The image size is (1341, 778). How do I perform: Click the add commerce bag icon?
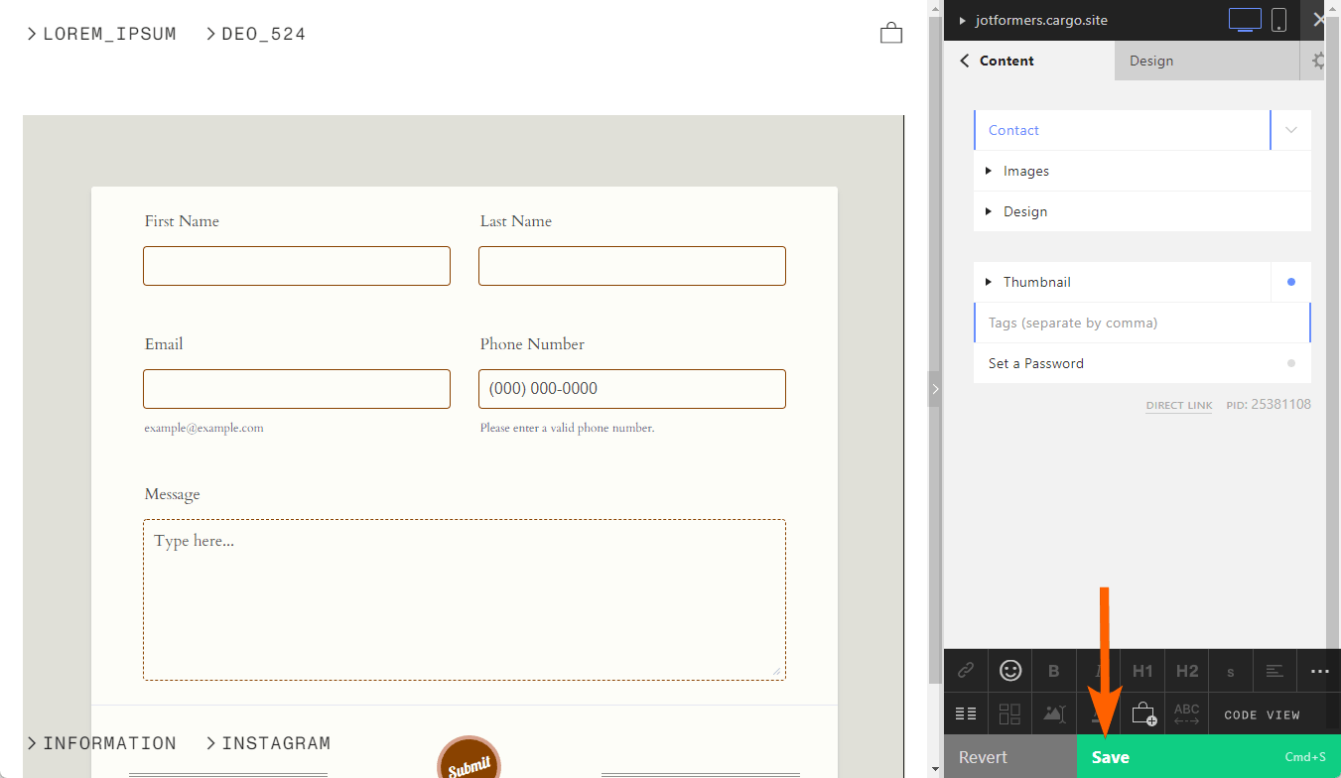[x=1142, y=713]
